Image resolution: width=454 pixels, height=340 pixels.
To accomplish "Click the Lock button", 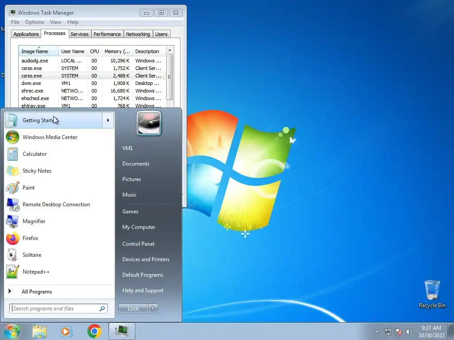I will [x=133, y=309].
